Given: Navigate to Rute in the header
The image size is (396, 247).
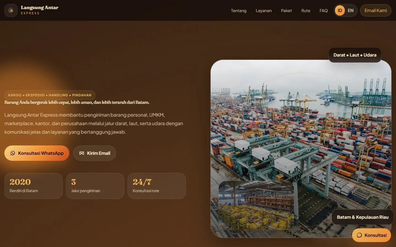Looking at the screenshot, I should (306, 10).
